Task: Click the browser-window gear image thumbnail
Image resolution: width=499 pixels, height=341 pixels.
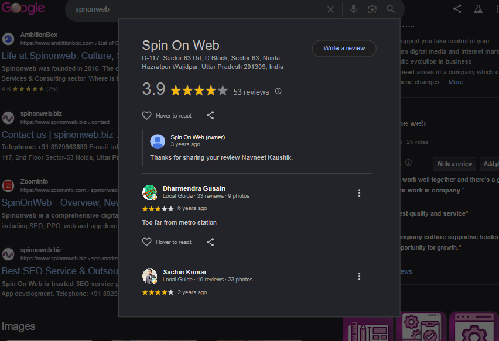Action: [x=474, y=327]
